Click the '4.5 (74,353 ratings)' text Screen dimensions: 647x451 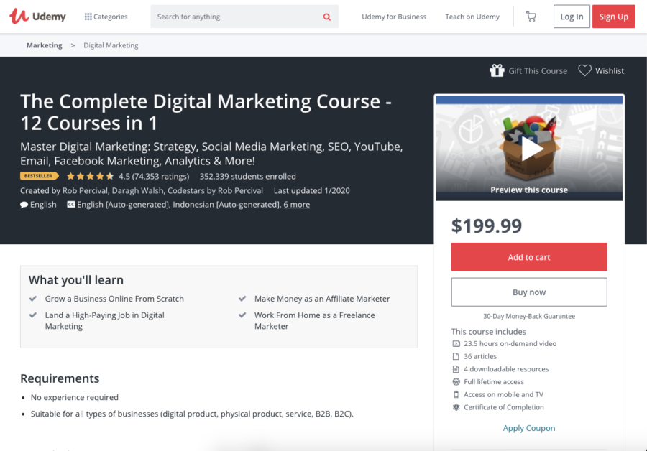click(154, 177)
